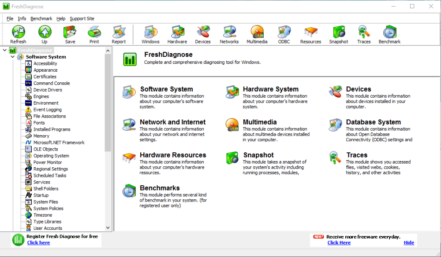Image resolution: width=441 pixels, height=257 pixels.
Task: Open the ODBC toolbar icon
Action: pos(284,34)
